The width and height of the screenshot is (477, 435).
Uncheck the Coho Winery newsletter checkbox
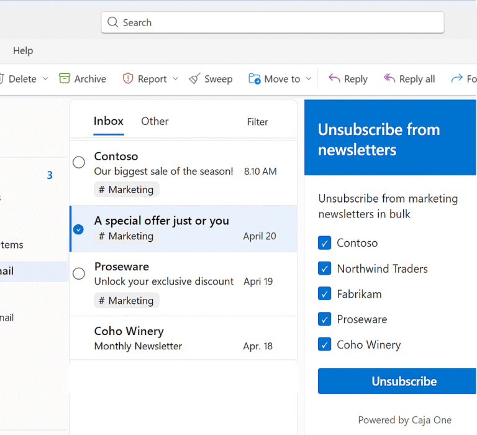325,345
